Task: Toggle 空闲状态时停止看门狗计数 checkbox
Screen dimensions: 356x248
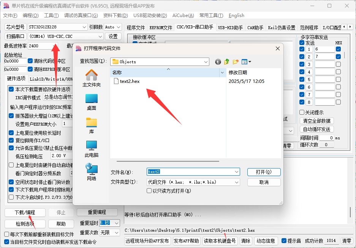Action: point(11,182)
